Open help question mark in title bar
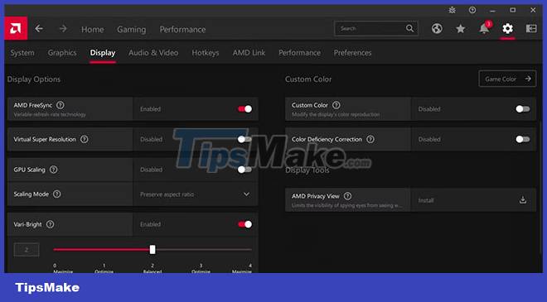547x302 pixels. [x=472, y=10]
